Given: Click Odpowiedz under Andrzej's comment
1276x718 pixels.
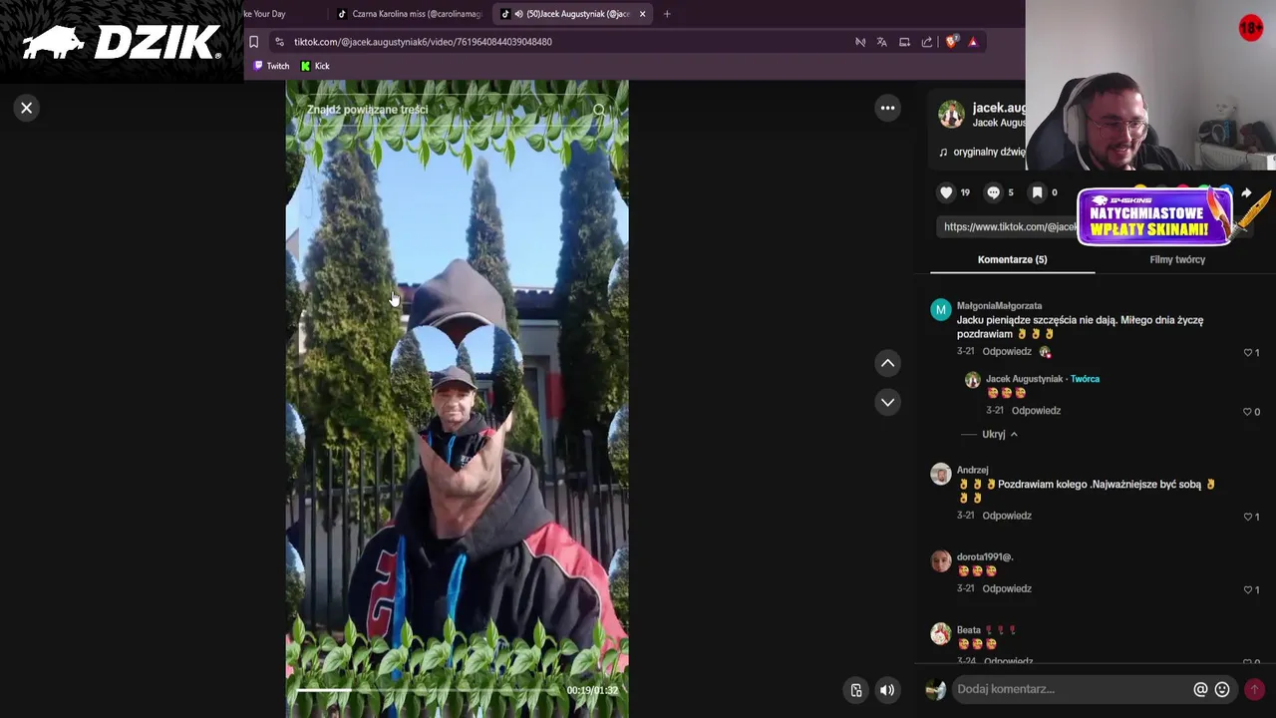Looking at the screenshot, I should pos(1007,516).
